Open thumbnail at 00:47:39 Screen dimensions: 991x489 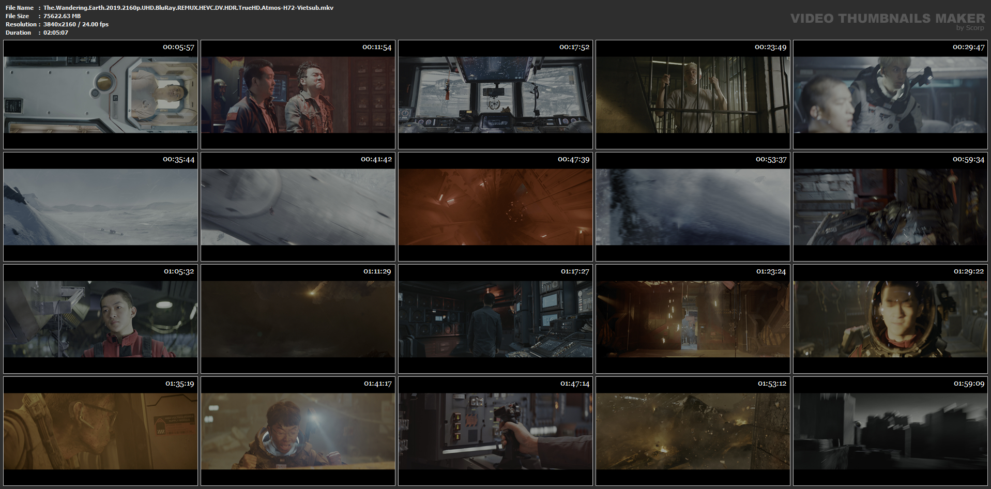pos(495,207)
